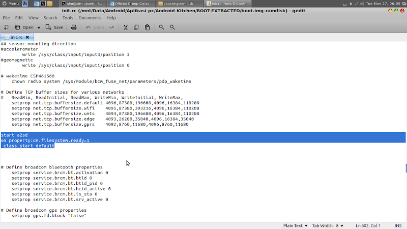Close the init.rc tab

(x=27, y=37)
